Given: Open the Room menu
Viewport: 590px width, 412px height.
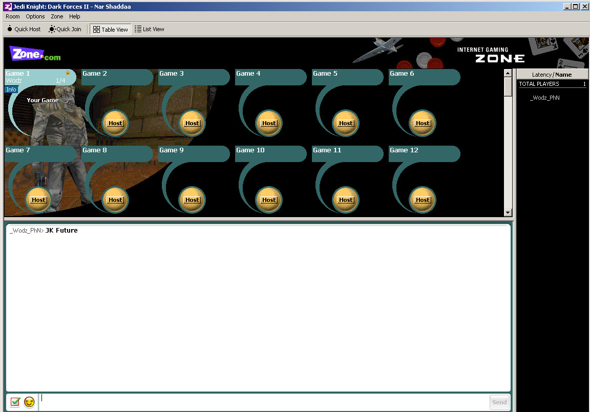Looking at the screenshot, I should click(x=12, y=16).
